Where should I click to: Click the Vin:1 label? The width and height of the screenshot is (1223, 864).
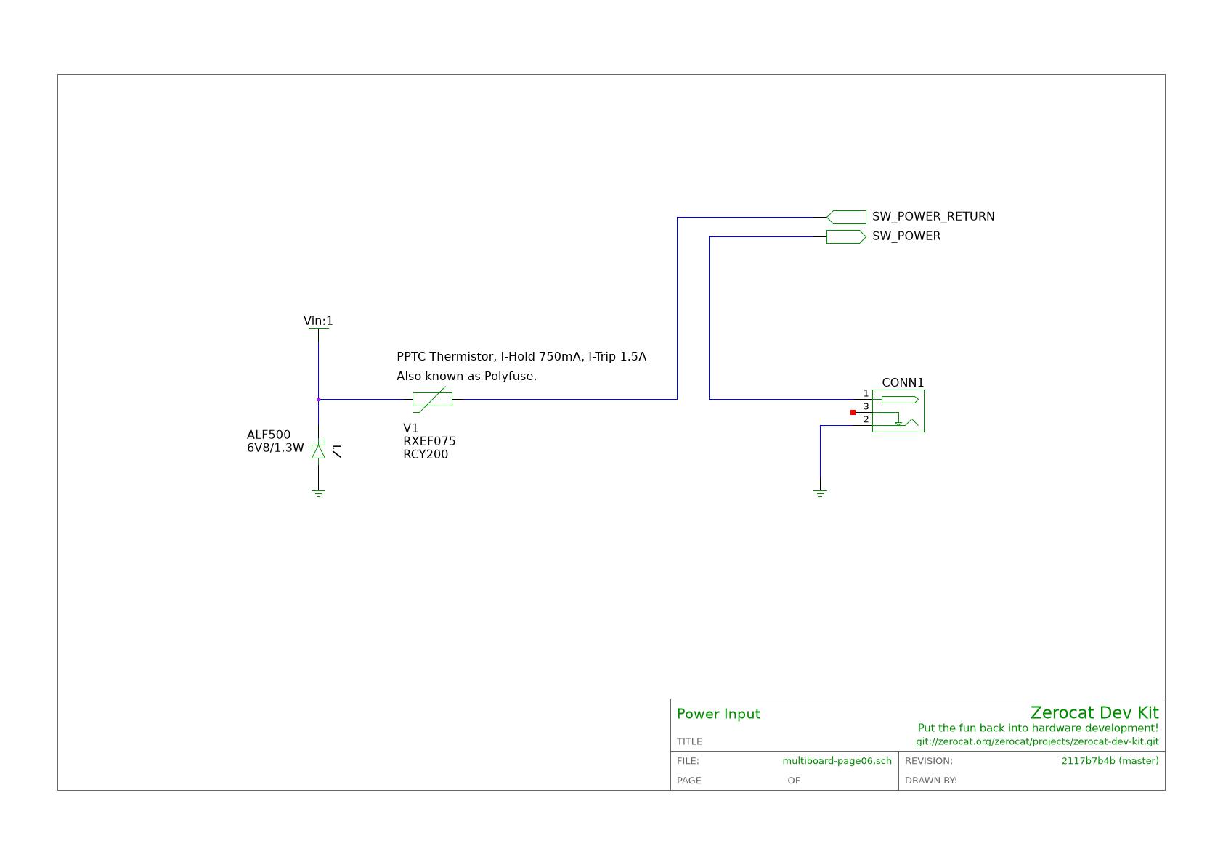(x=318, y=321)
